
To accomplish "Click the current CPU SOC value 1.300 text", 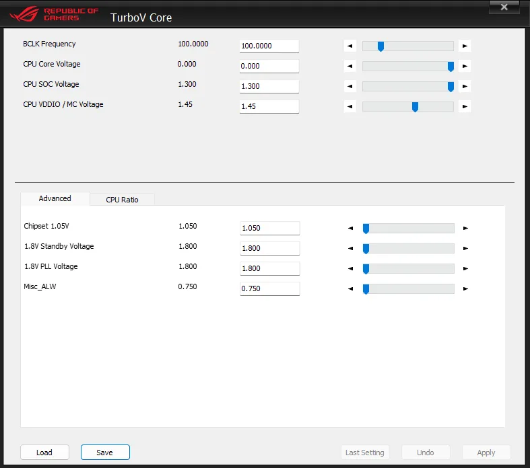I will (x=187, y=84).
